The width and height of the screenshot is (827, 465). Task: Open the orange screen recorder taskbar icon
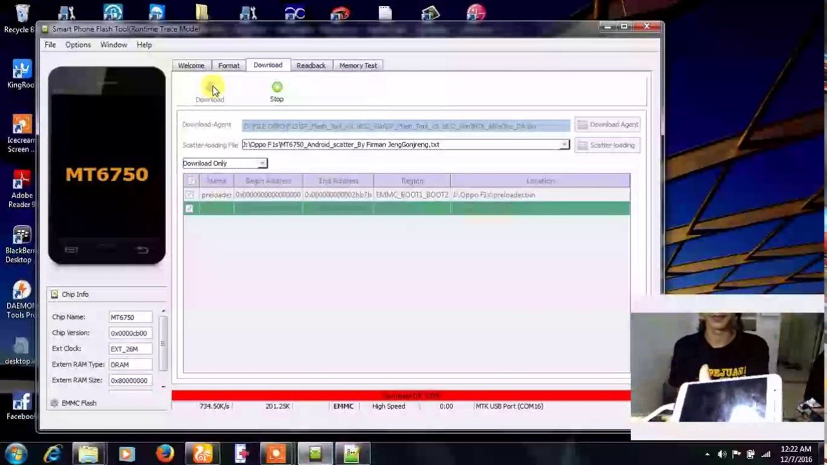(277, 453)
